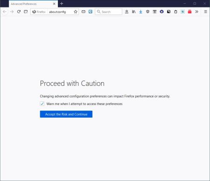Close the Advanced Preferences tab
The height and width of the screenshot is (181, 210).
(54, 4)
